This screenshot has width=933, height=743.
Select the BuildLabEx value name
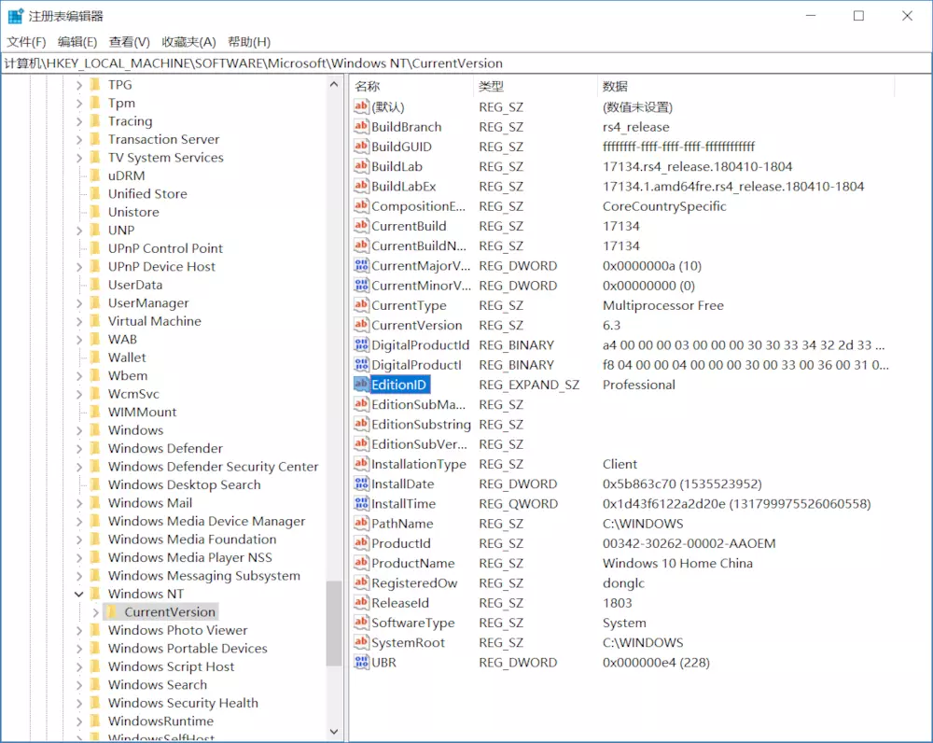pos(403,187)
